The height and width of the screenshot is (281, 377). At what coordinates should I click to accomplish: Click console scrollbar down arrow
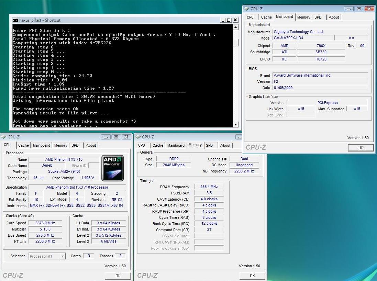click(236, 124)
